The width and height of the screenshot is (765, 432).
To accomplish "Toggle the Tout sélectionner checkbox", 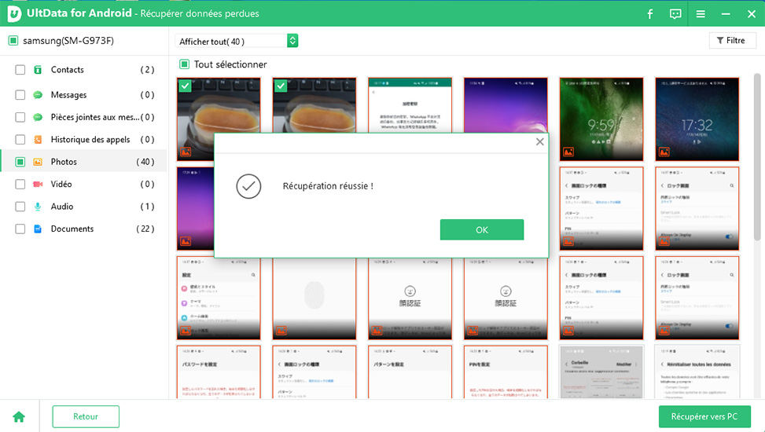I will tap(185, 64).
